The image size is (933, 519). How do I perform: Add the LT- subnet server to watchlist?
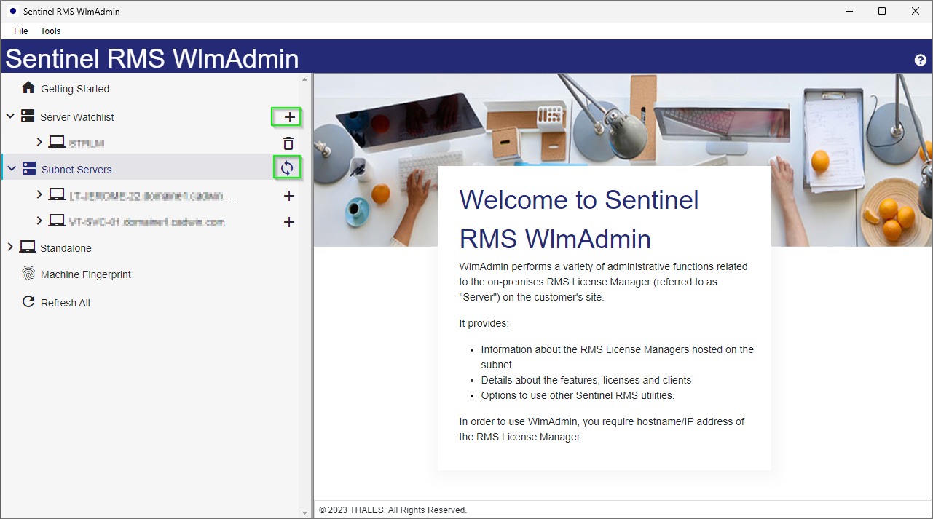289,196
